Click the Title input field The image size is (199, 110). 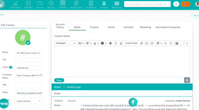point(29,85)
